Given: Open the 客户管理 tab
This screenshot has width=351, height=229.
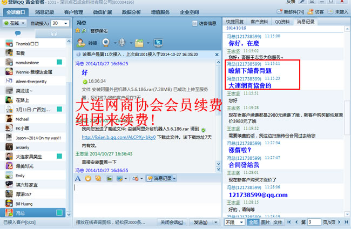Looking at the screenshot, I should 73,12.
